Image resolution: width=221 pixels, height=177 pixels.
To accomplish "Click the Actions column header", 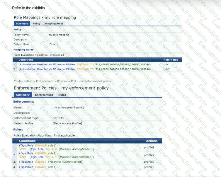I will [152, 141].
